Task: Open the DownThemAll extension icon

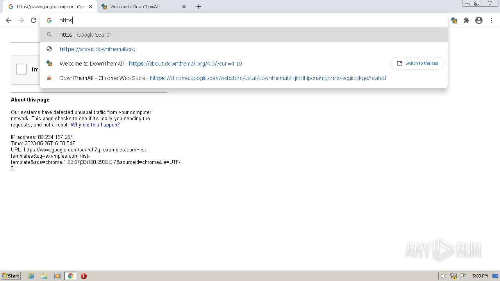Action: coord(454,20)
